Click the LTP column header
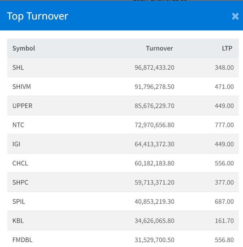This screenshot has height=247, width=243. point(227,48)
